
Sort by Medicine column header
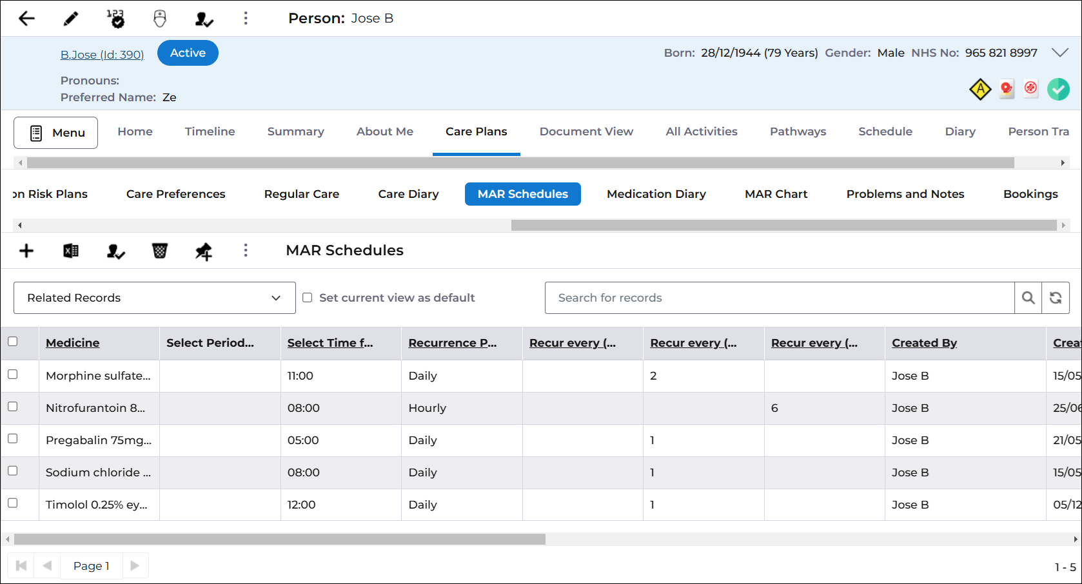point(73,343)
